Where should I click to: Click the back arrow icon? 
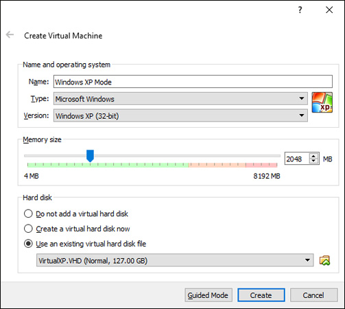(10, 35)
